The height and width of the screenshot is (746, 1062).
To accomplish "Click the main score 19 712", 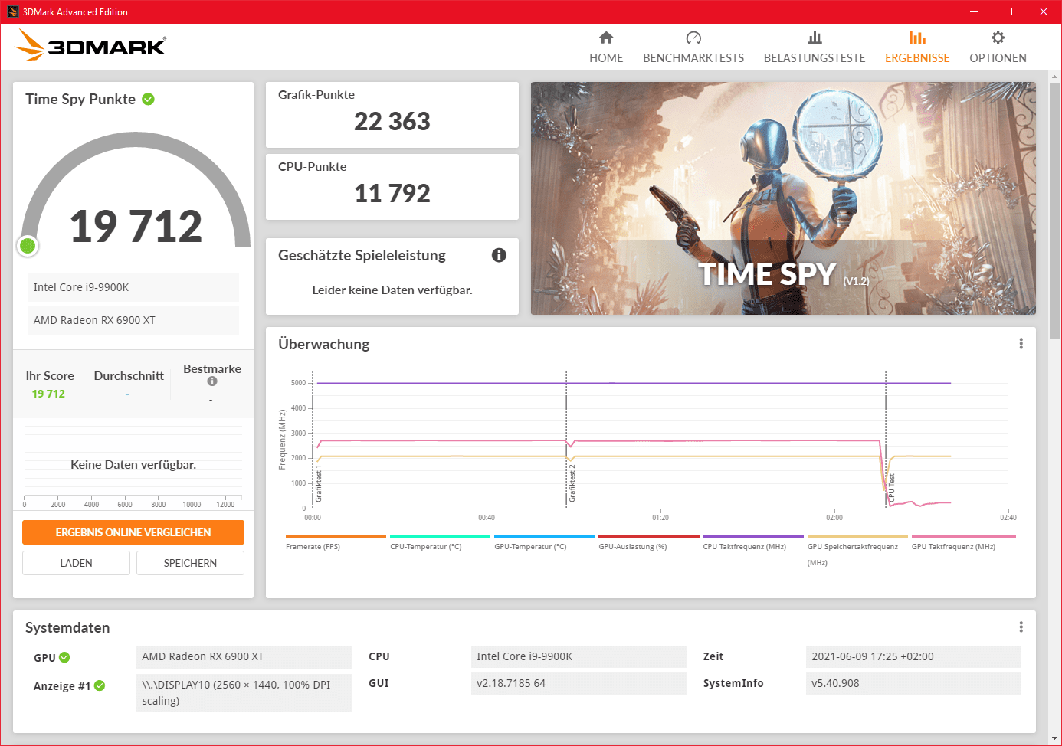I will 136,227.
